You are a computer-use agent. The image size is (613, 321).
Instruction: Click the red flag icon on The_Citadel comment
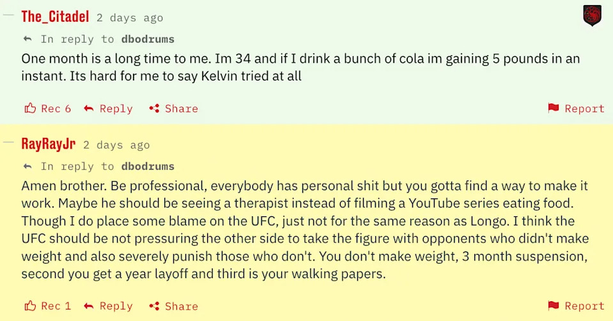[x=554, y=108]
